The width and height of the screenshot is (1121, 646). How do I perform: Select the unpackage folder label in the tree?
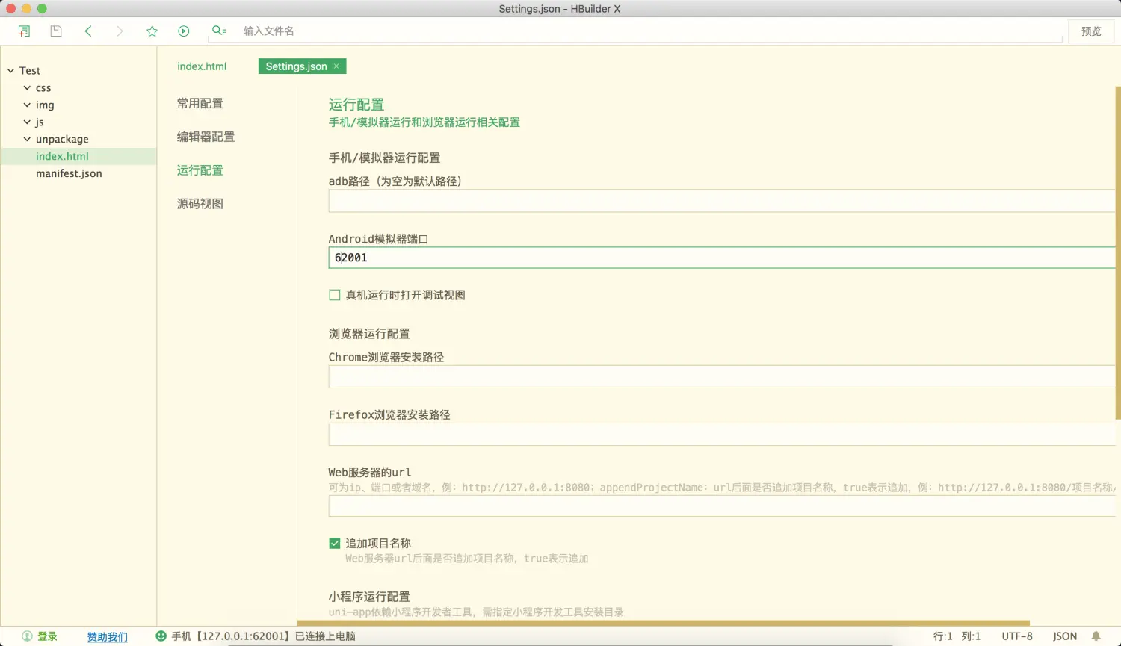[62, 139]
